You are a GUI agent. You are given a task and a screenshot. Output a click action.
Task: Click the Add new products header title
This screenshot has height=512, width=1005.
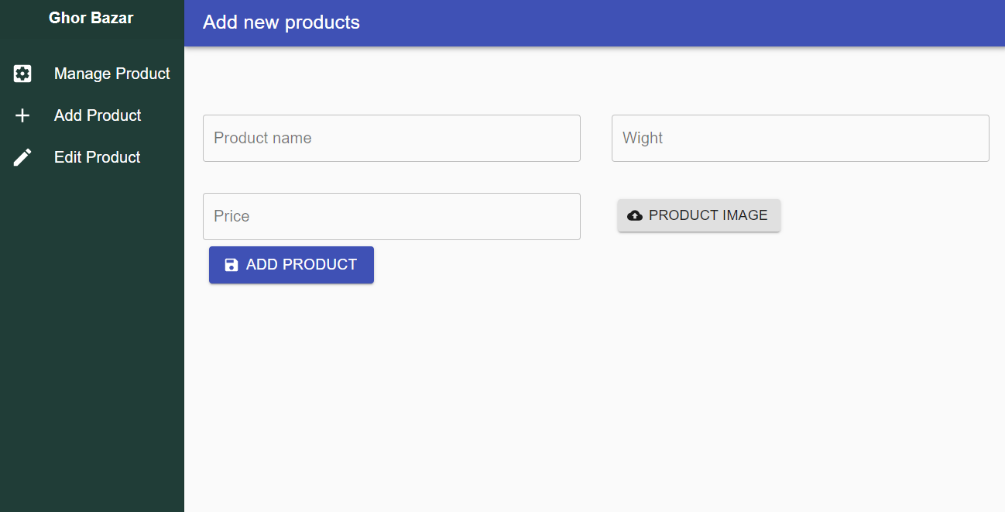click(x=281, y=22)
